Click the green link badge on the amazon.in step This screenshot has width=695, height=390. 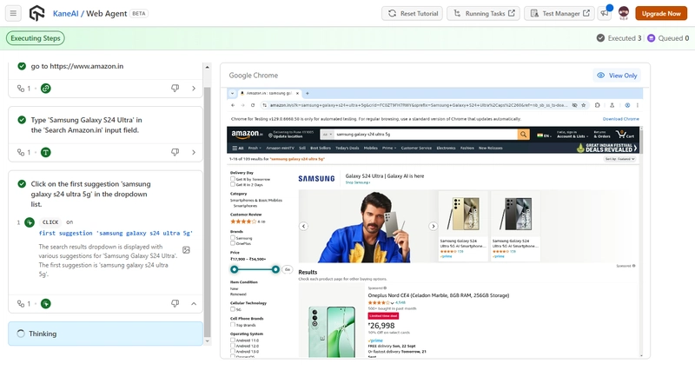pyautogui.click(x=46, y=89)
